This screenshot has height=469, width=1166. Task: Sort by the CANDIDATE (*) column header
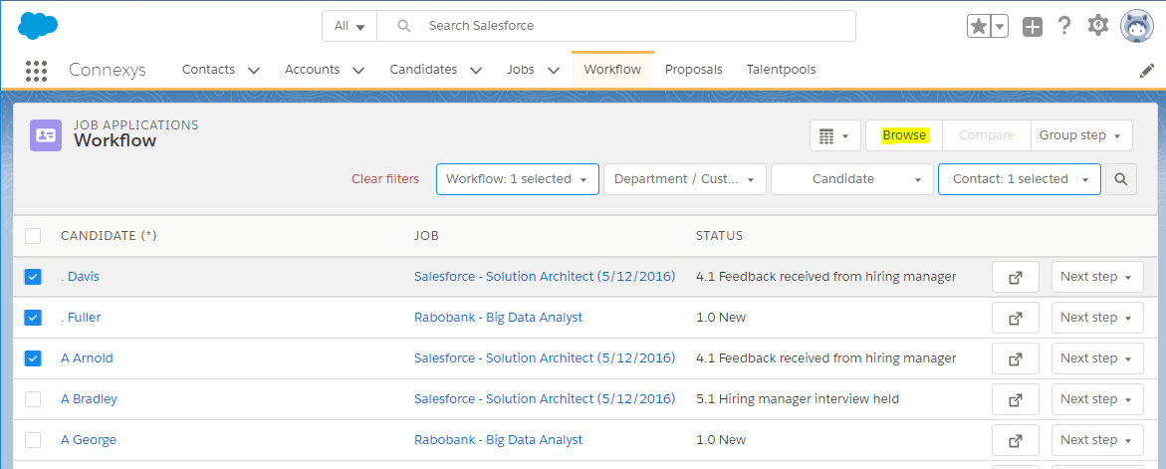(109, 236)
